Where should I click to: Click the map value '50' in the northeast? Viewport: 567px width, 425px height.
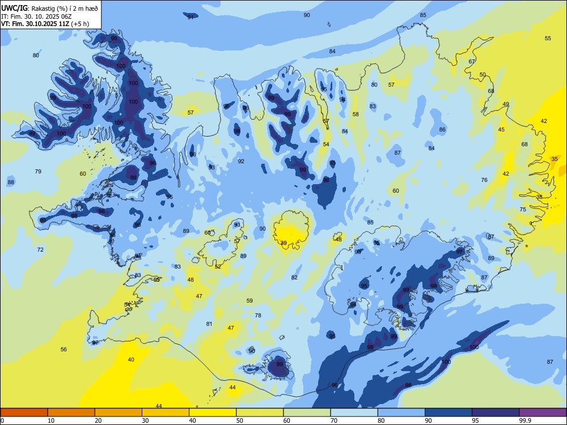(x=483, y=75)
